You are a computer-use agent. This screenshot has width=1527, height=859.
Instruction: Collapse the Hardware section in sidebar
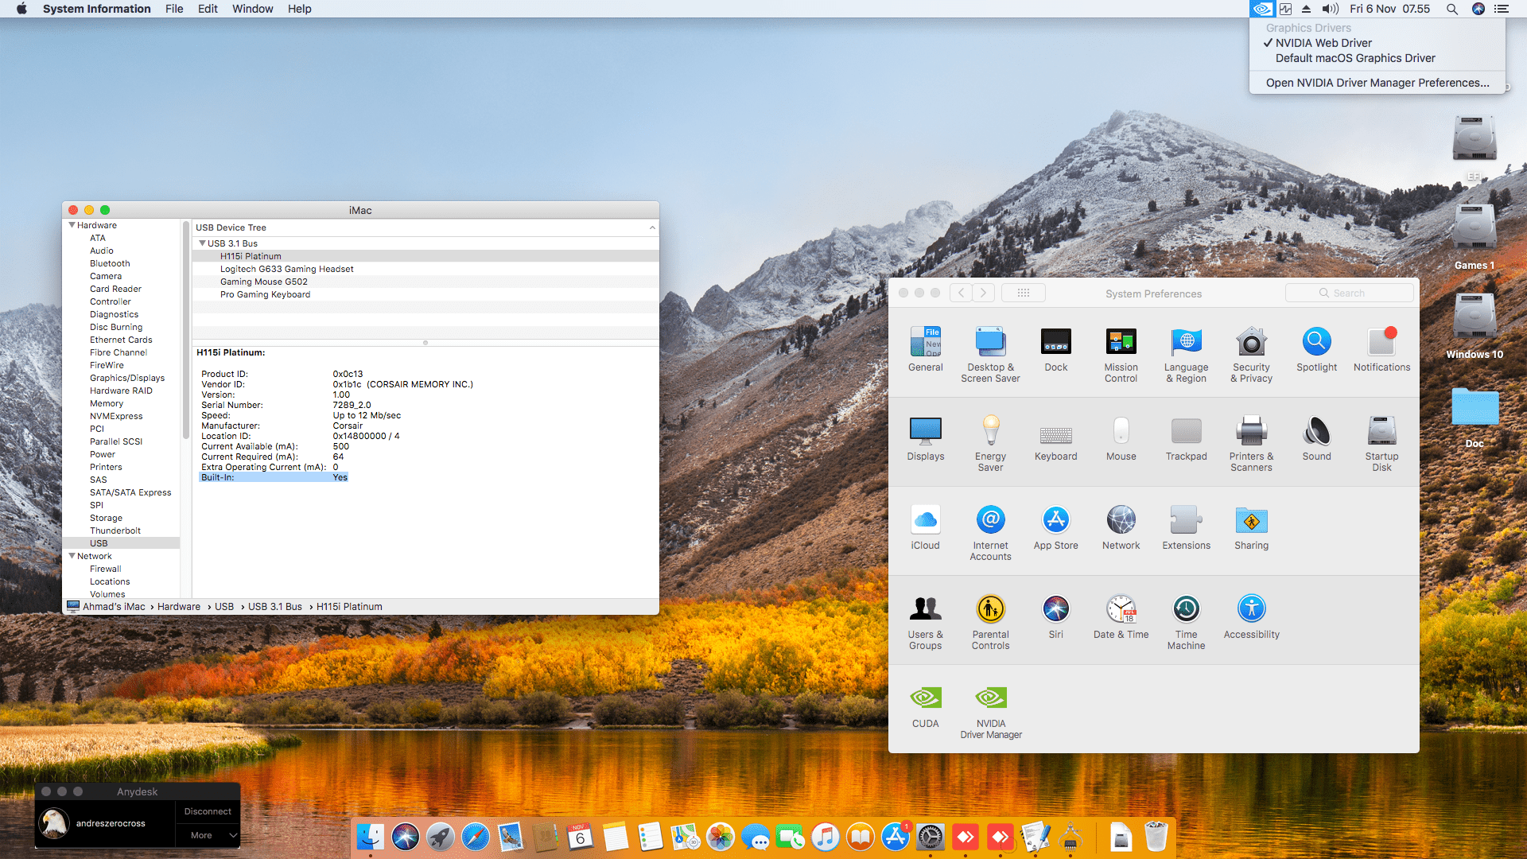(x=72, y=225)
